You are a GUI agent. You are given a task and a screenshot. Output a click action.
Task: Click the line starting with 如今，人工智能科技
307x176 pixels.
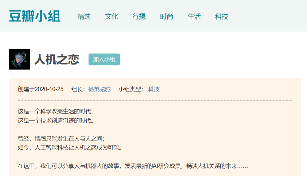(x=70, y=148)
